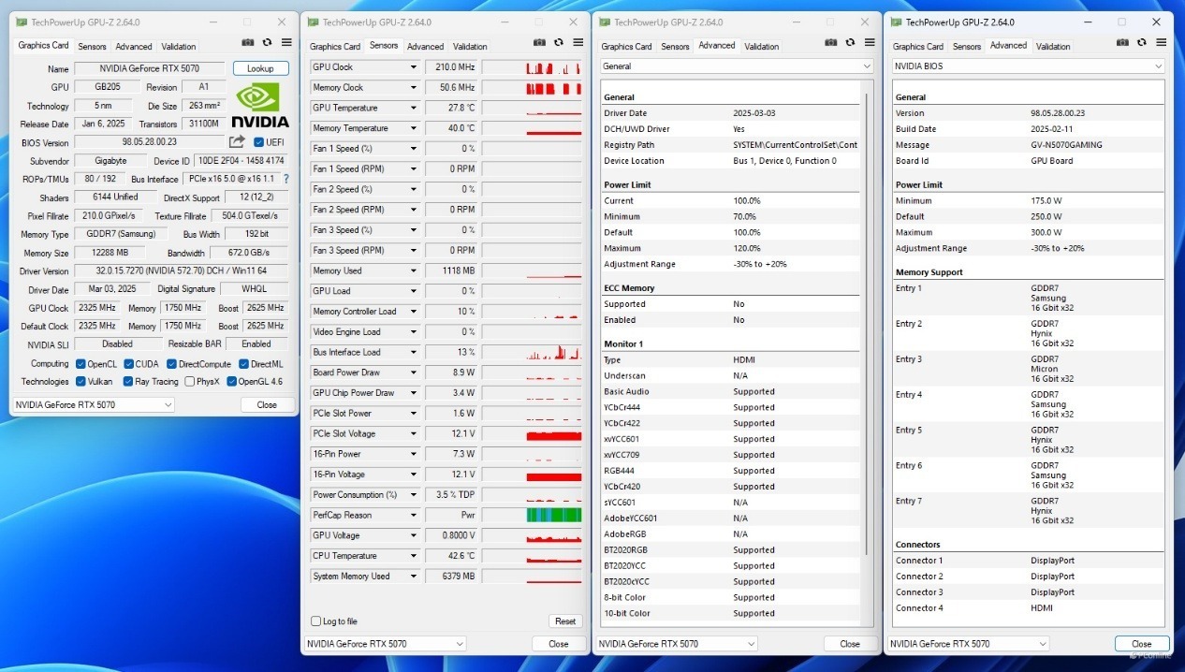Click refresh icon in the Sensors window

pyautogui.click(x=559, y=43)
